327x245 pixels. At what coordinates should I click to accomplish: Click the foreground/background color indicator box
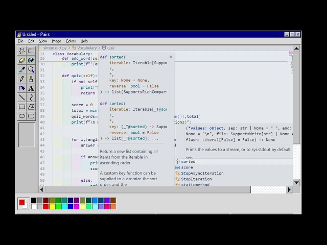(x=23, y=204)
